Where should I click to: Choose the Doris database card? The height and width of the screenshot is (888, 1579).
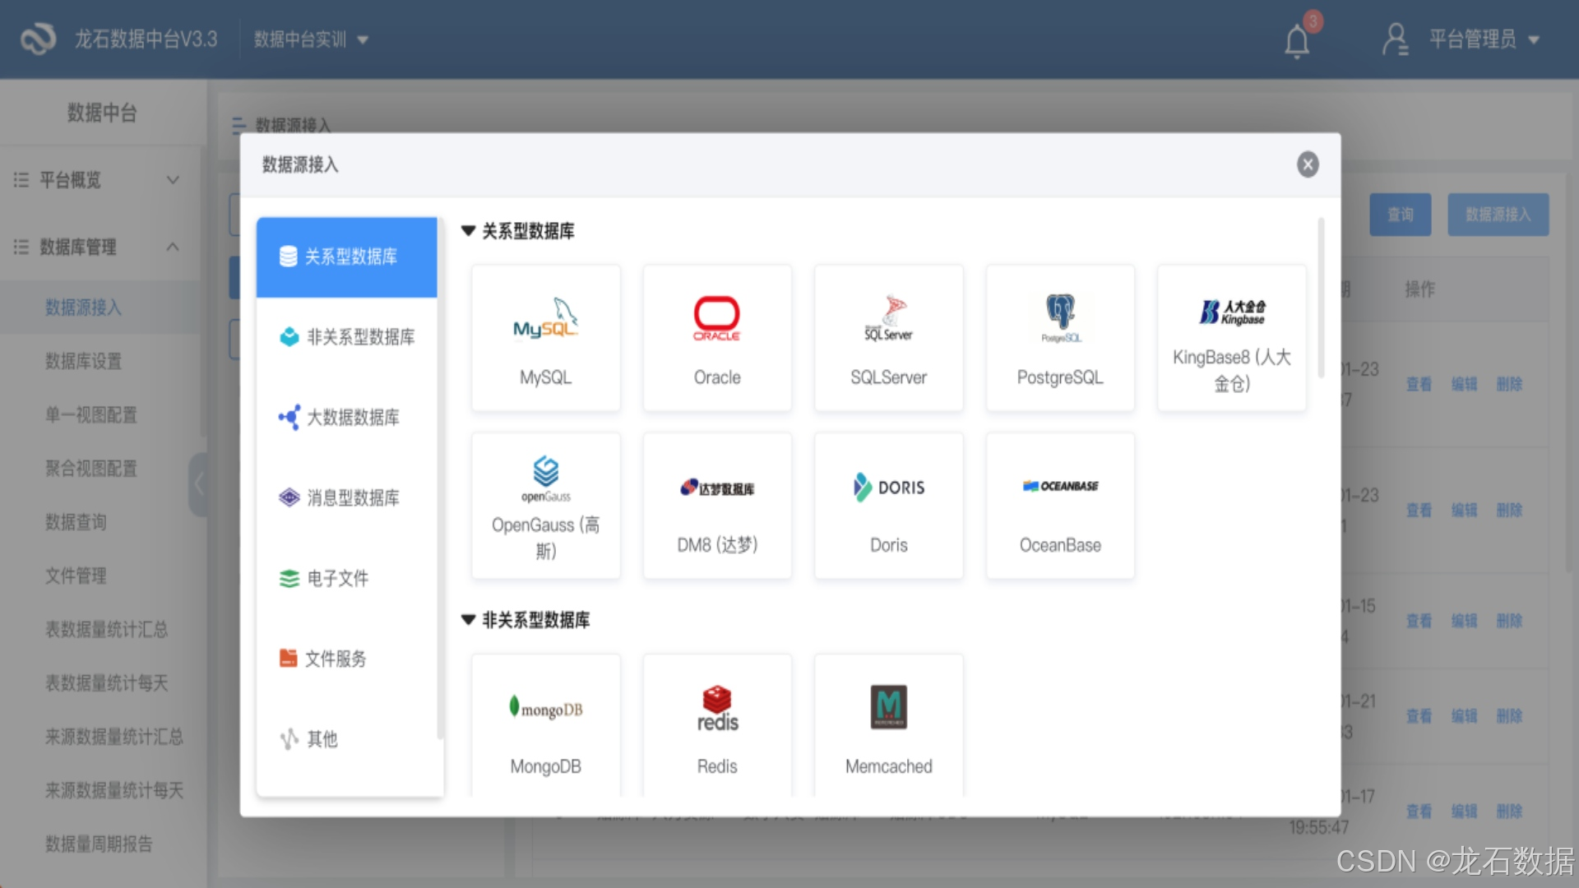(x=888, y=506)
